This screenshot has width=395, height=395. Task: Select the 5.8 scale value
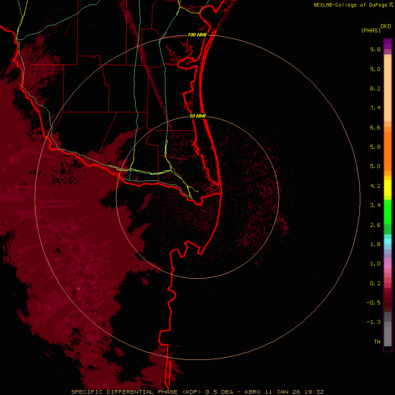coord(375,147)
